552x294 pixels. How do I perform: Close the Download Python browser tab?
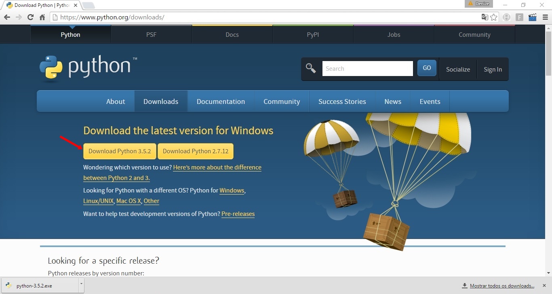(x=76, y=5)
